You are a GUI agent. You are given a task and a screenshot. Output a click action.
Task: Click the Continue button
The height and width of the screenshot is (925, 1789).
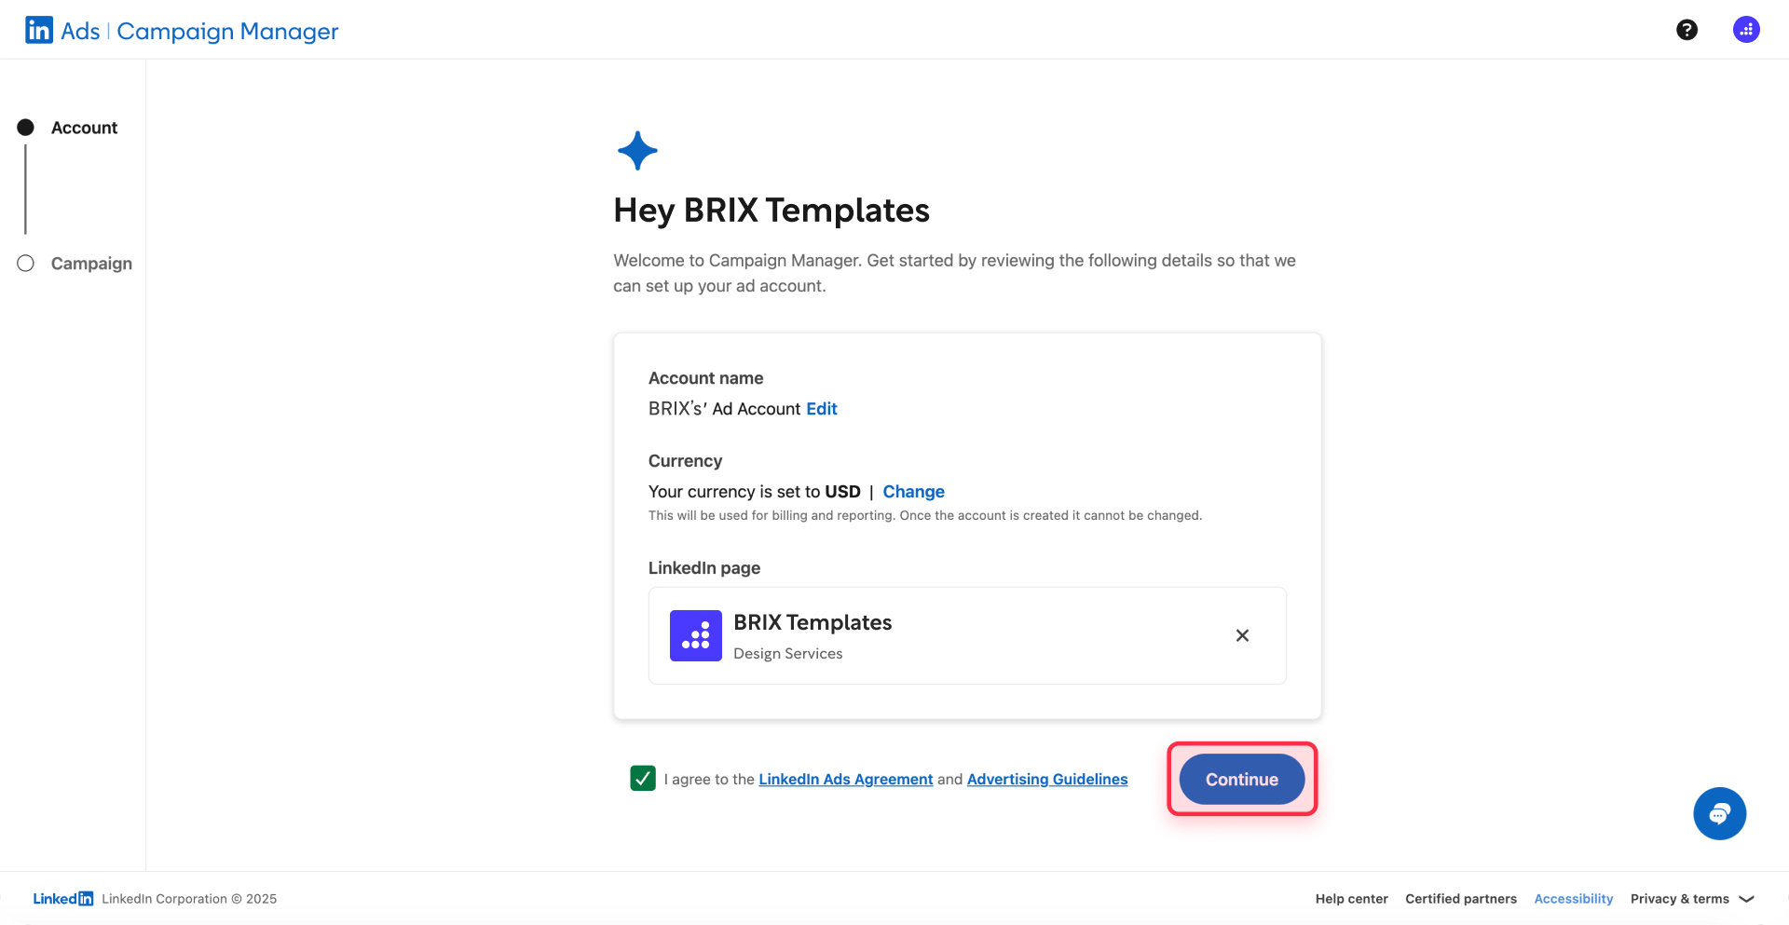click(x=1241, y=779)
